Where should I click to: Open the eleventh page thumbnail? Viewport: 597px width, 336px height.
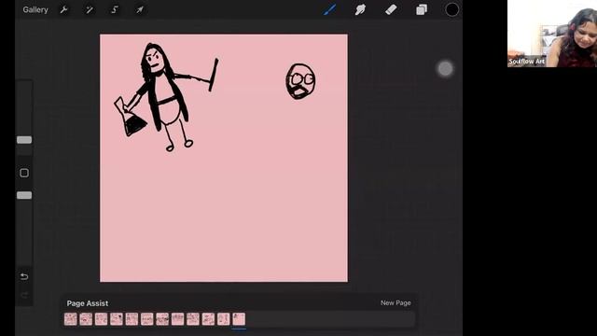click(x=224, y=319)
